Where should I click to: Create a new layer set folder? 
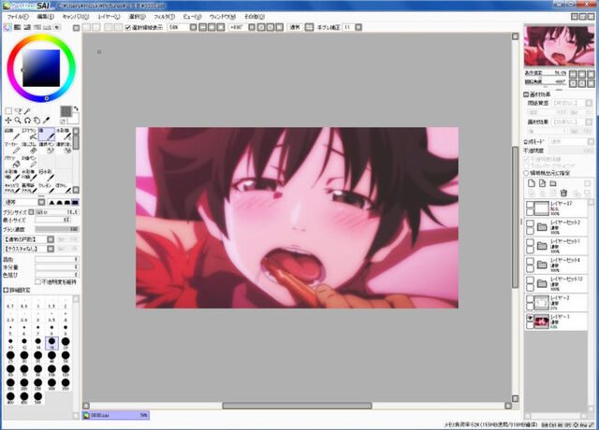tap(553, 183)
